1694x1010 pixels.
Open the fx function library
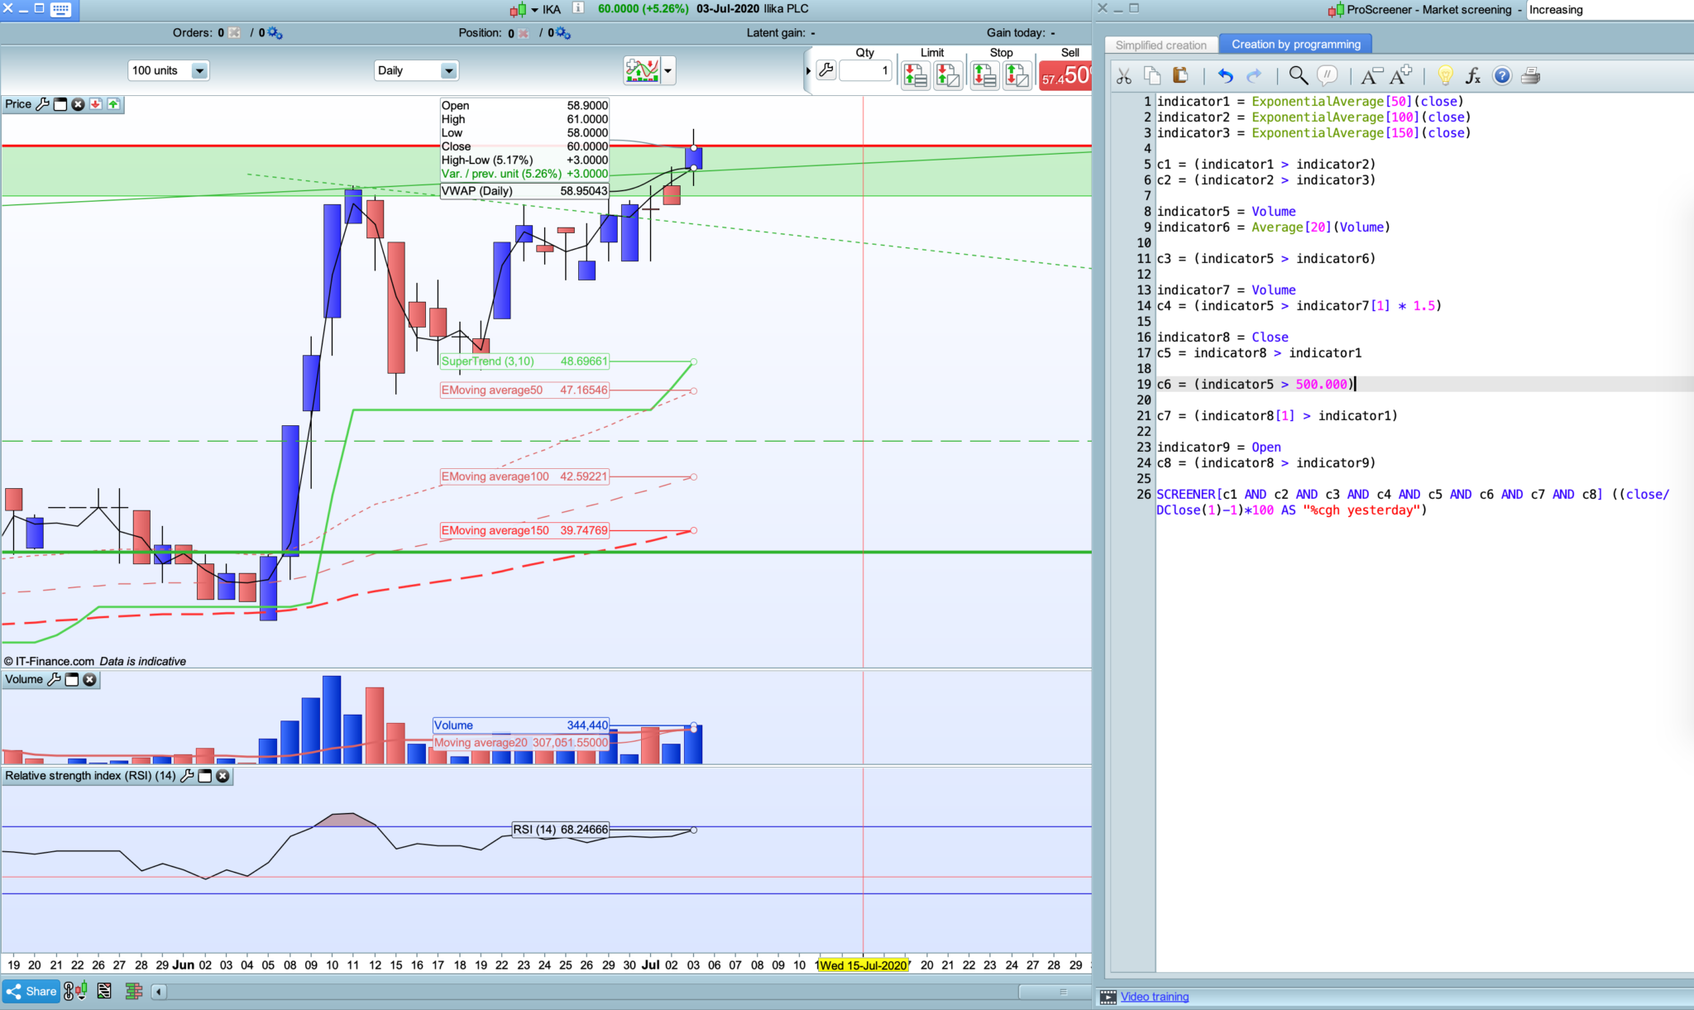(x=1472, y=76)
